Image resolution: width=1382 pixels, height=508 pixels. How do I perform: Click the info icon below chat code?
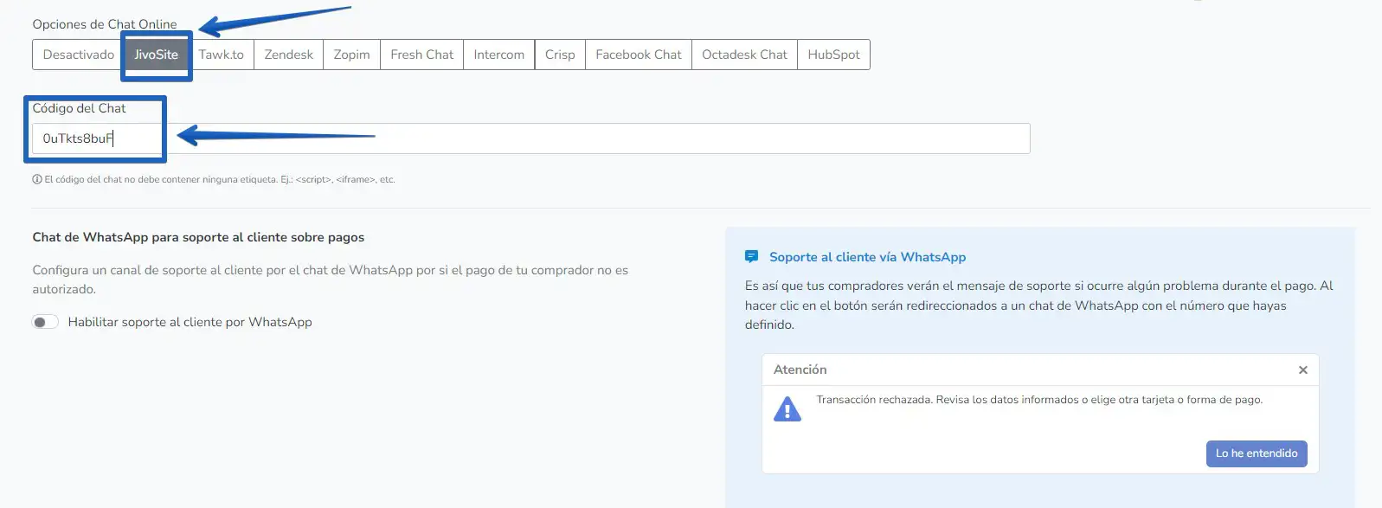[37, 180]
